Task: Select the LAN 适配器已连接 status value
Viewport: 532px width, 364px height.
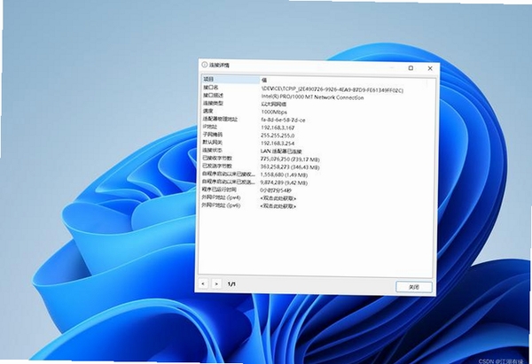Action: pos(281,151)
